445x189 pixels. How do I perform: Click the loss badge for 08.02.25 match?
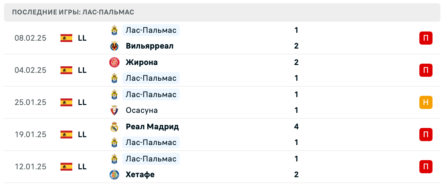426,38
